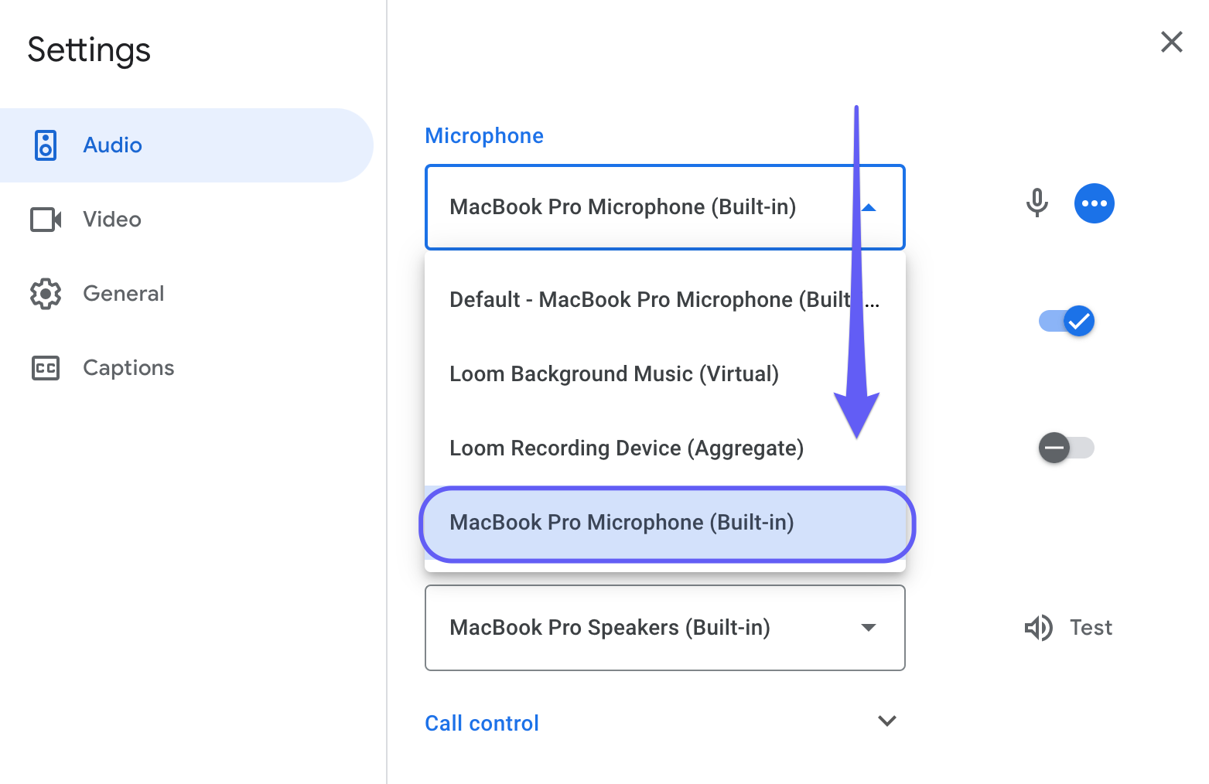Open the MacBook Pro Speakers dropdown
Viewport: 1209px width, 784px height.
click(x=664, y=628)
